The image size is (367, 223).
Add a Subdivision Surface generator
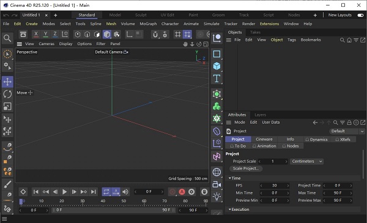217,94
